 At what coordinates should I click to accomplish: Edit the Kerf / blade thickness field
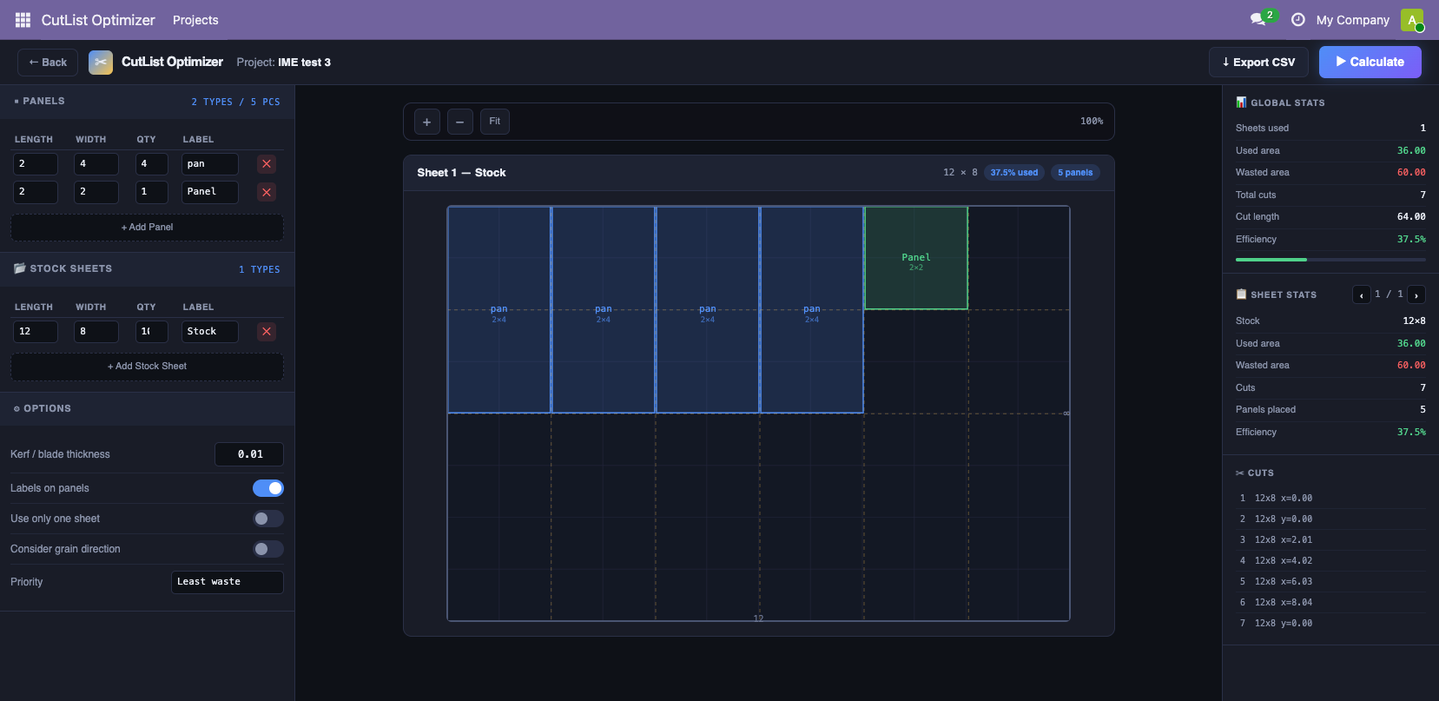point(249,454)
